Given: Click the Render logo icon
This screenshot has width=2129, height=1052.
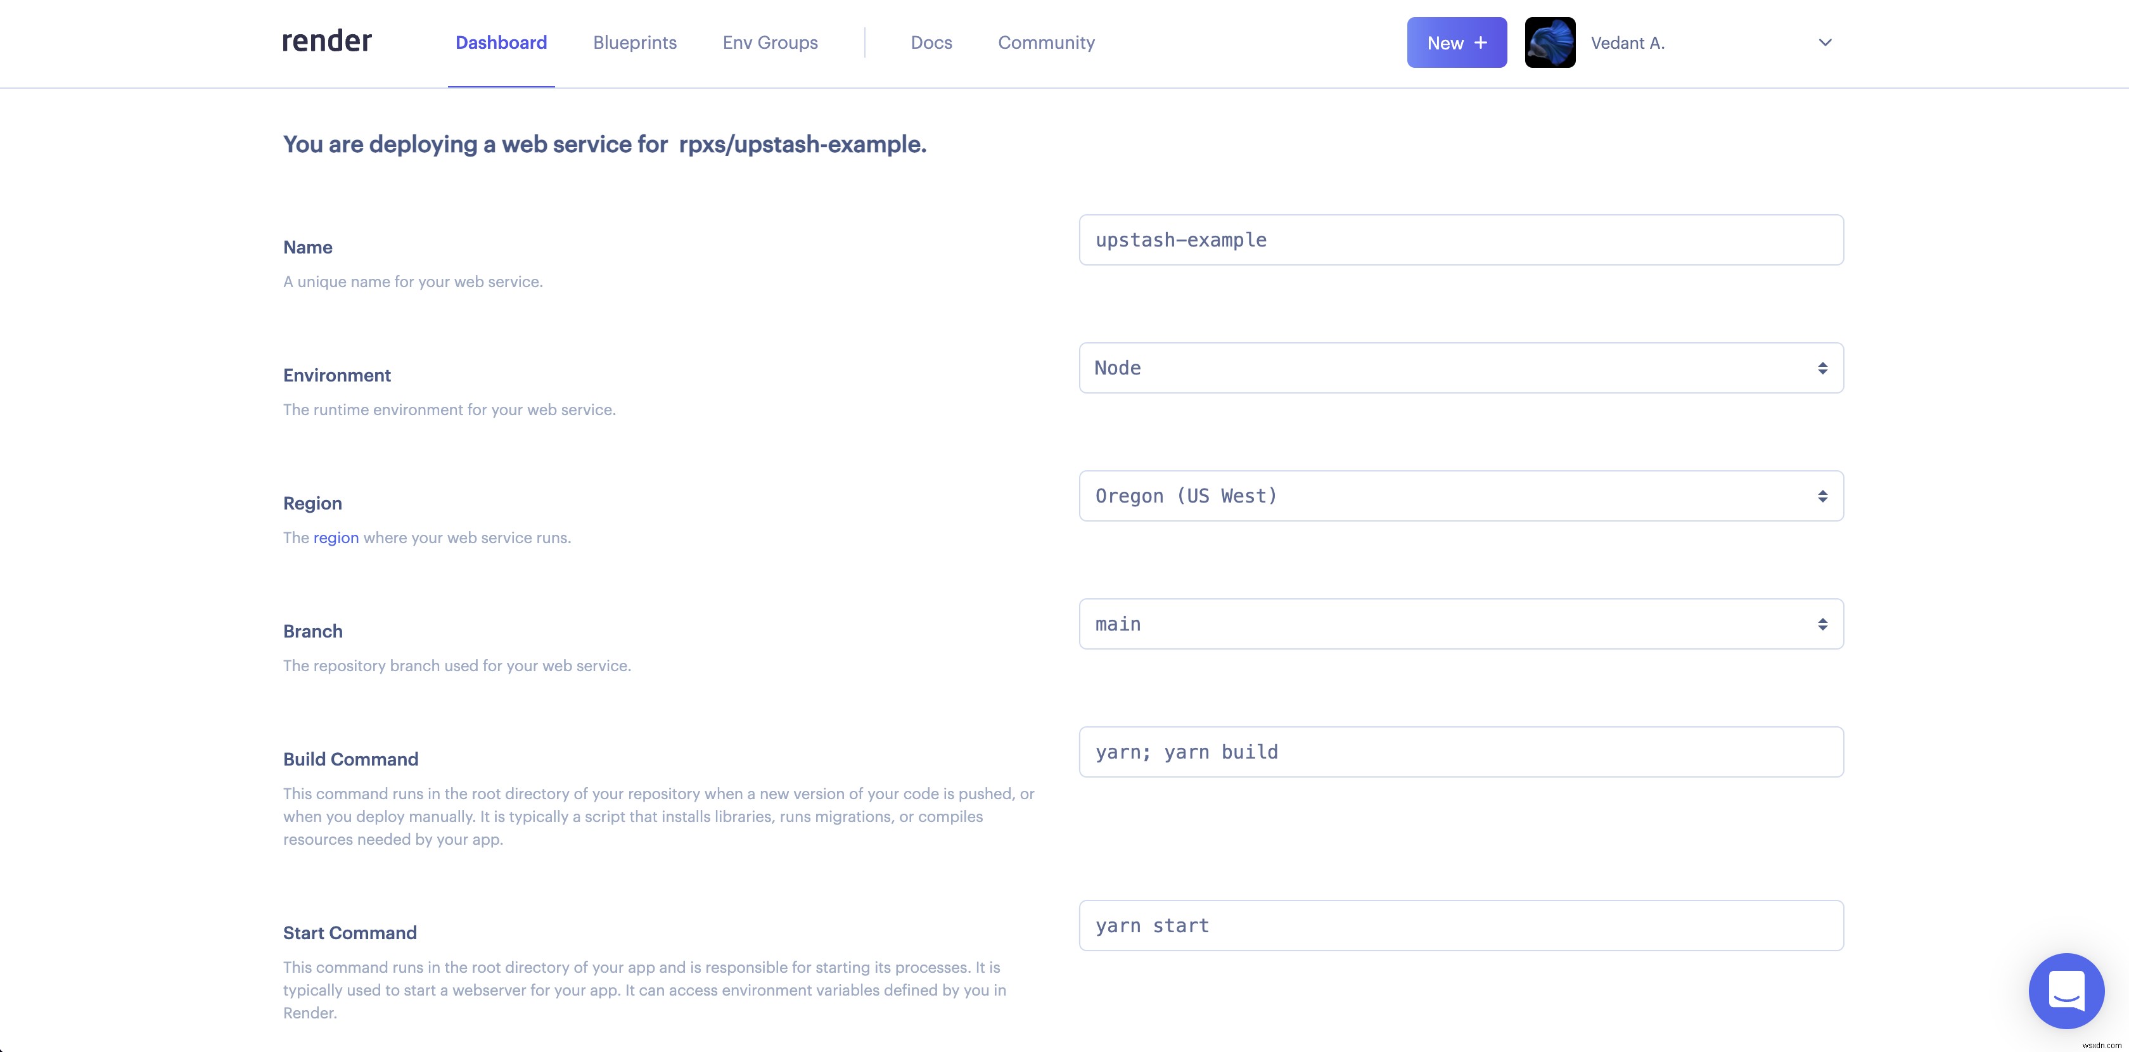Looking at the screenshot, I should tap(326, 41).
